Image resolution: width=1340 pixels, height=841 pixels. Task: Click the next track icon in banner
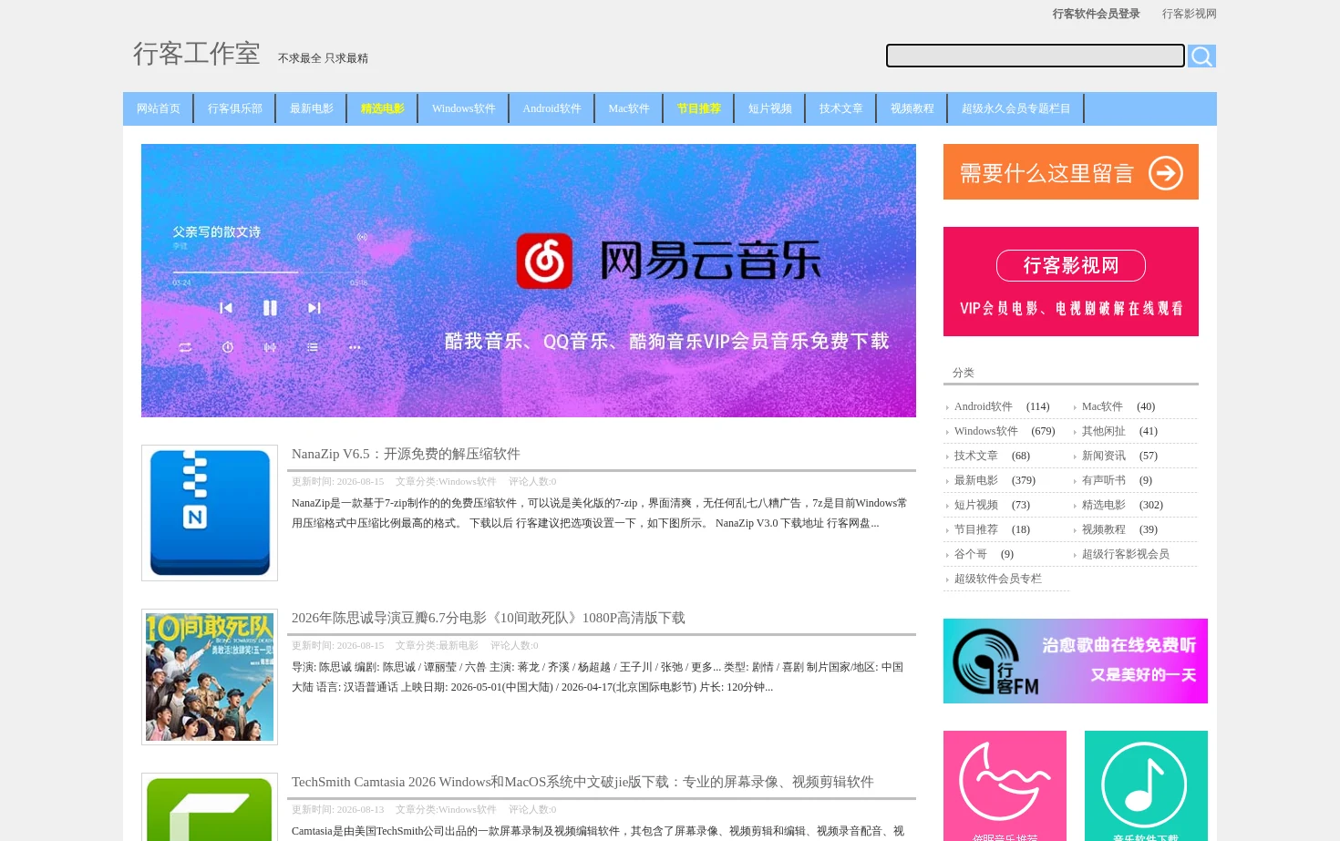click(x=314, y=308)
